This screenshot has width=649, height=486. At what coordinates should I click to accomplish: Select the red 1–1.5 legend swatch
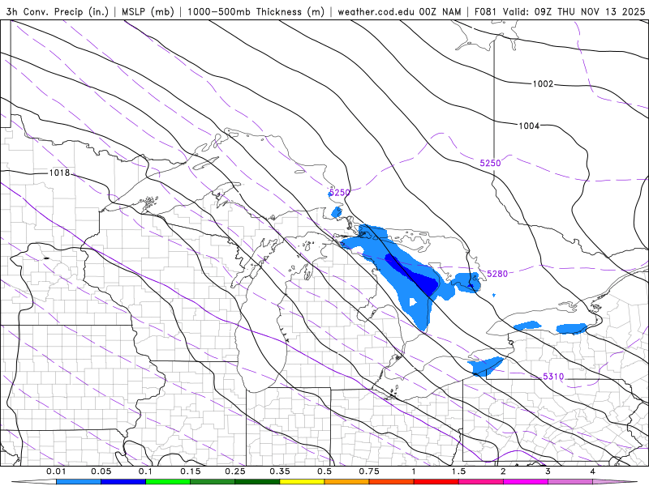pyautogui.click(x=436, y=482)
